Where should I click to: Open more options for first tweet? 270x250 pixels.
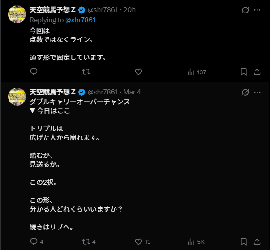click(257, 10)
